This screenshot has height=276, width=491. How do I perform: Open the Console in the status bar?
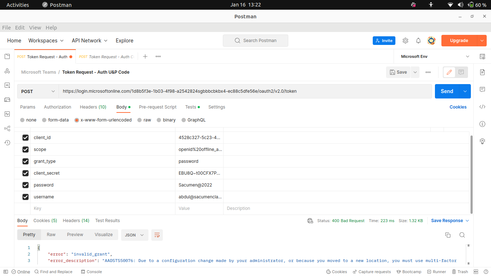click(x=91, y=272)
